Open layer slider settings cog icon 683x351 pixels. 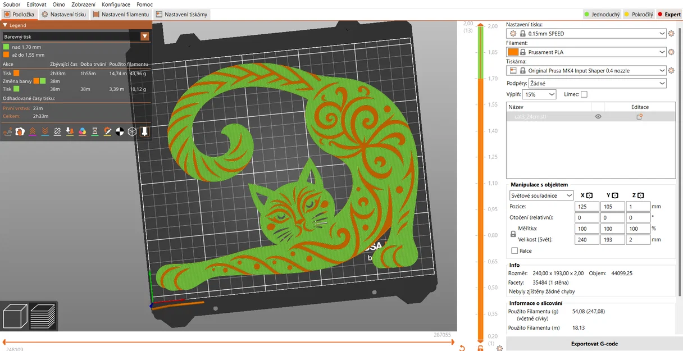click(499, 348)
